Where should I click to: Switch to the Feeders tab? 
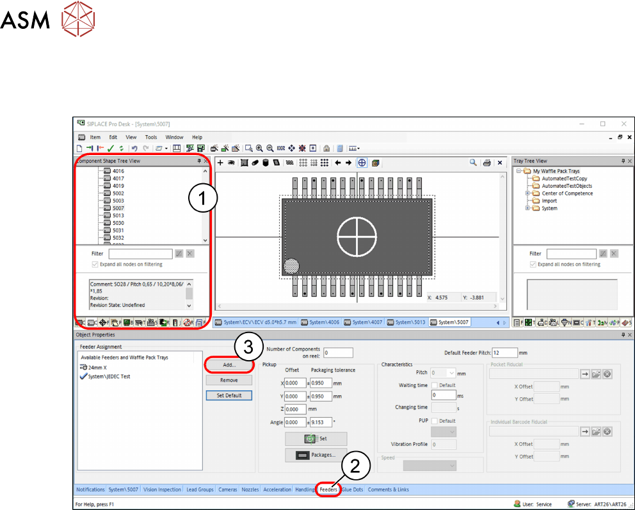coord(328,489)
